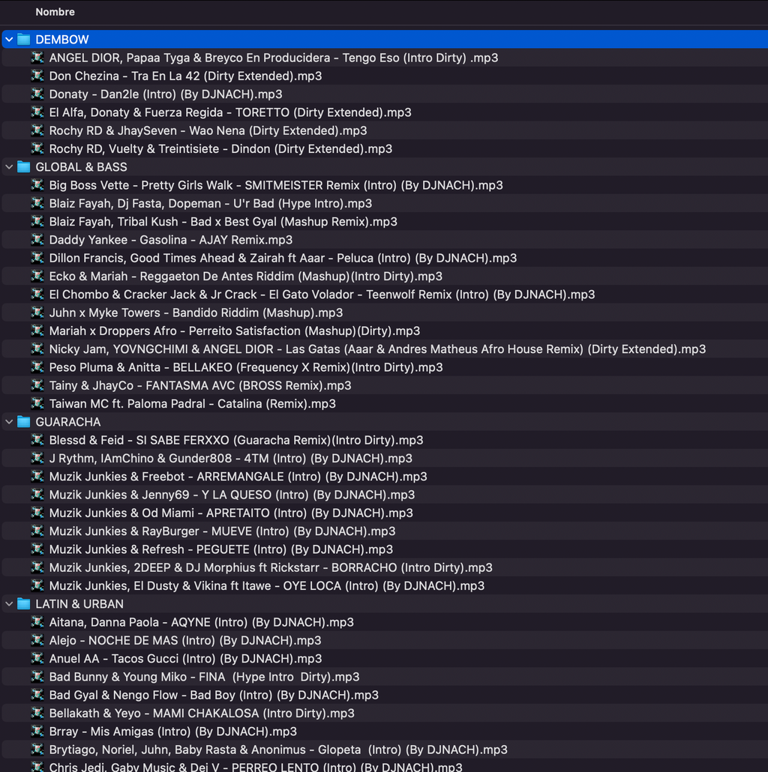Select file J Rythm, IAmChino & Gunder808 - 4TM

(x=230, y=459)
